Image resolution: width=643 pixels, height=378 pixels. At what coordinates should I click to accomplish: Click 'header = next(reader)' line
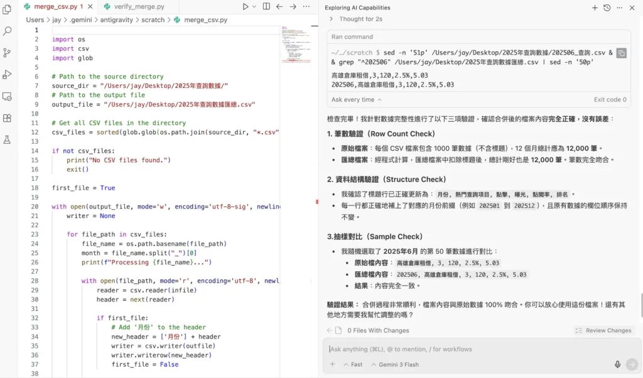click(136, 300)
